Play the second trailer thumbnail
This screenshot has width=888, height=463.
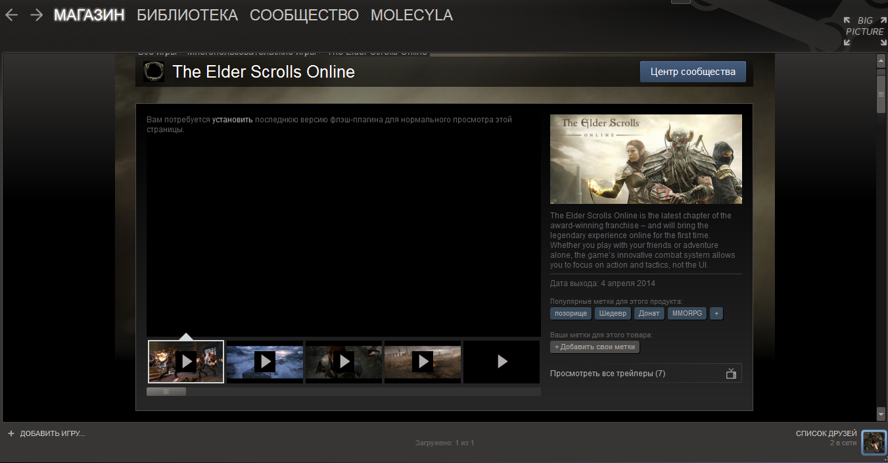[x=265, y=361]
